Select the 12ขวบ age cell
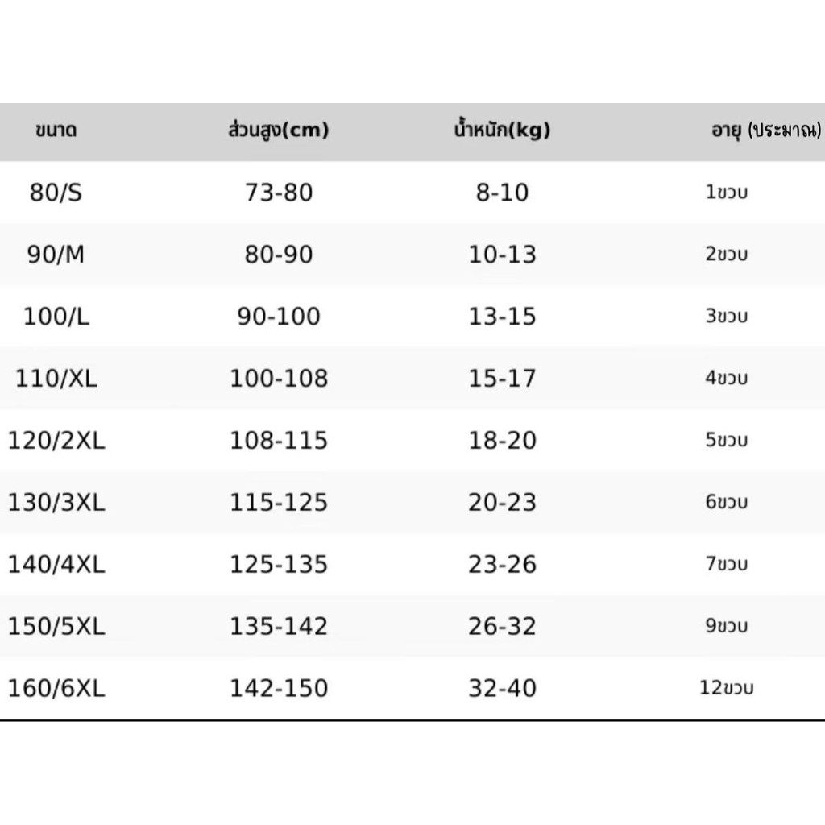The height and width of the screenshot is (825, 825). pos(727,689)
